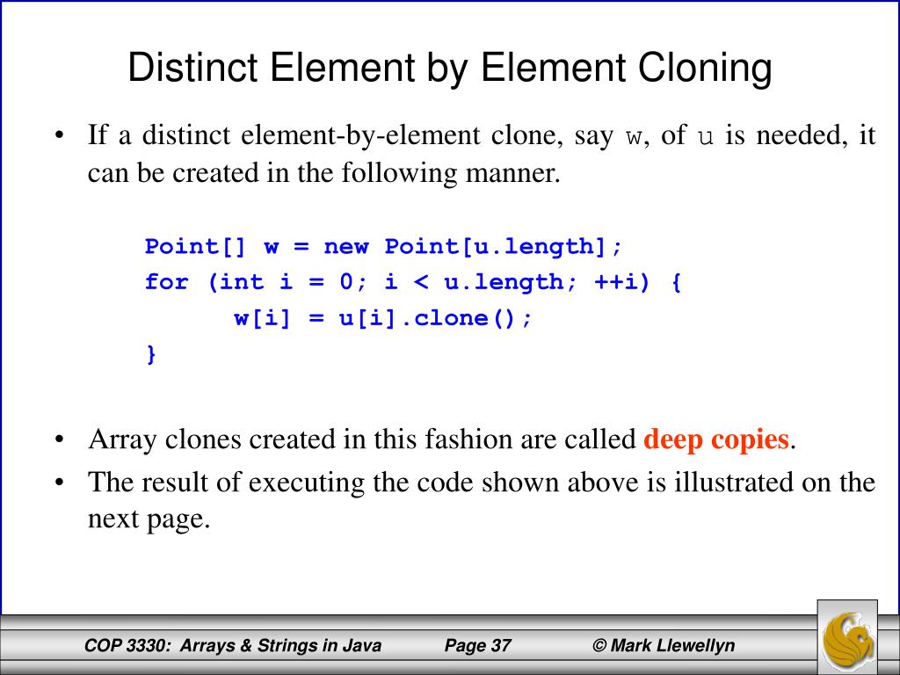The image size is (900, 675).
Task: Click the highlighted 'deep copies' text
Action: (x=715, y=439)
